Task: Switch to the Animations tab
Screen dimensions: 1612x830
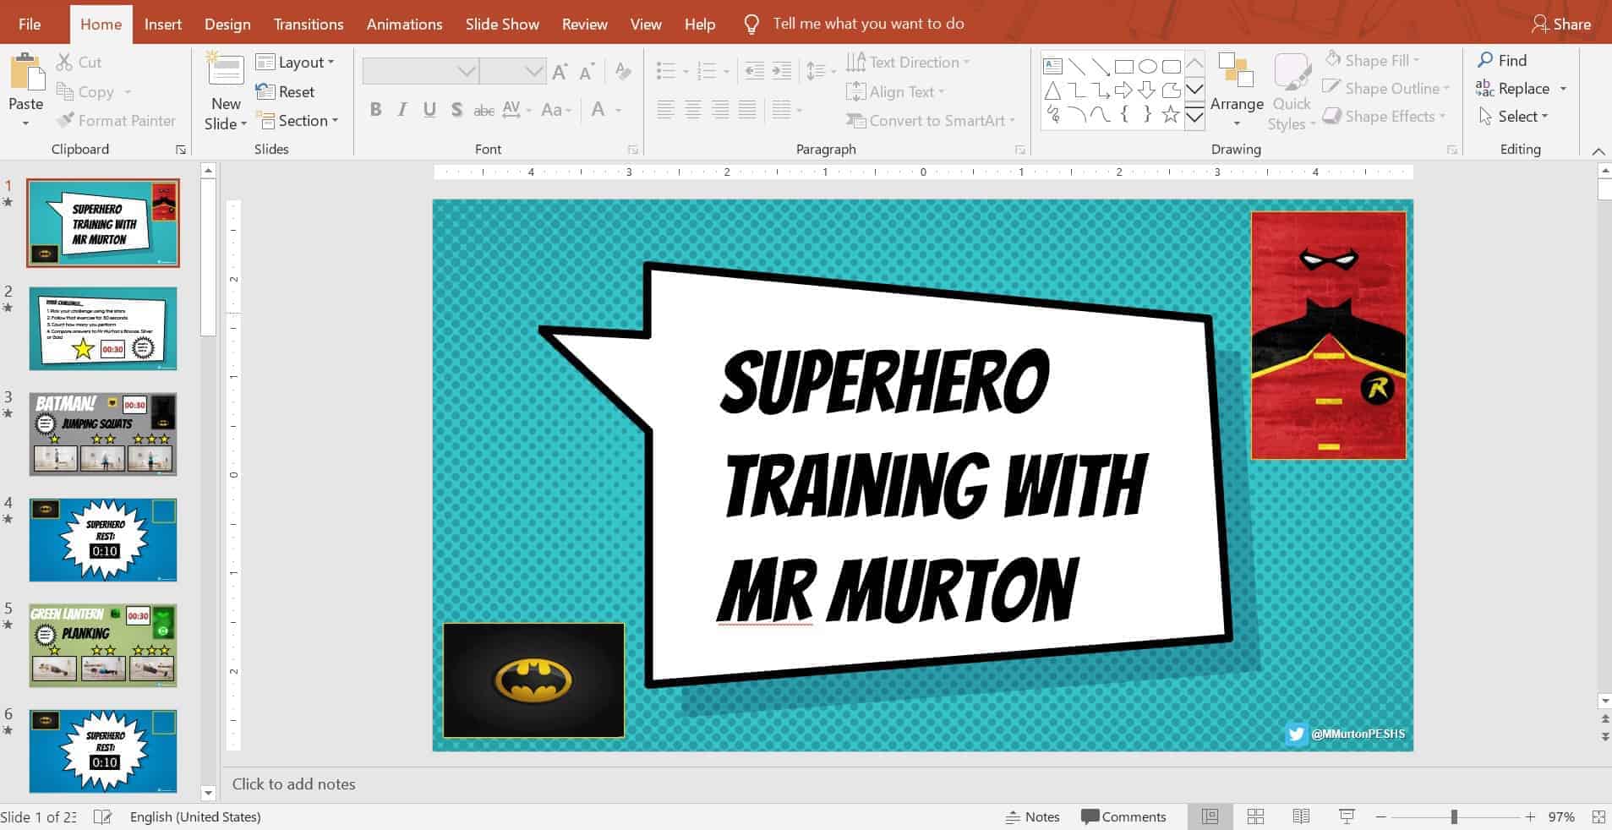Action: (404, 24)
